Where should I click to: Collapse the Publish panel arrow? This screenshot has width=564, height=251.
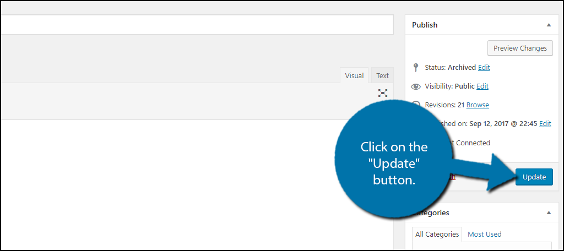click(549, 25)
